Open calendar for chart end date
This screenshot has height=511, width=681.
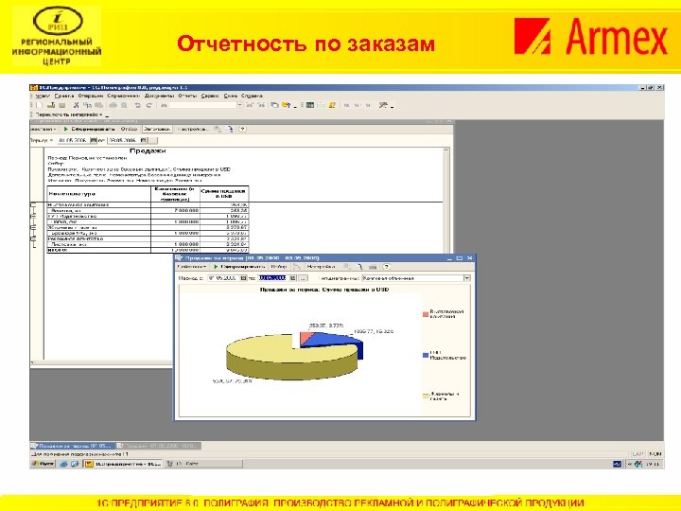[x=292, y=277]
